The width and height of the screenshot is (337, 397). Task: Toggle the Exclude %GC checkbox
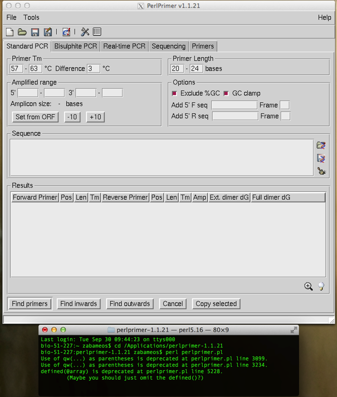(174, 94)
